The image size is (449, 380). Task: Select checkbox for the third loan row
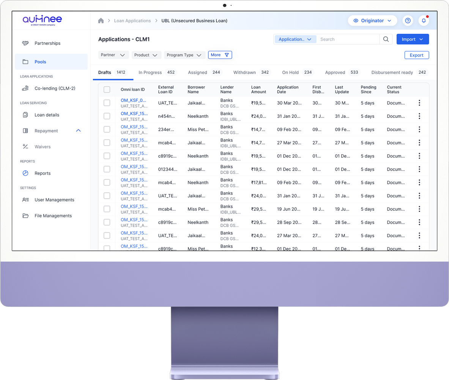107,130
